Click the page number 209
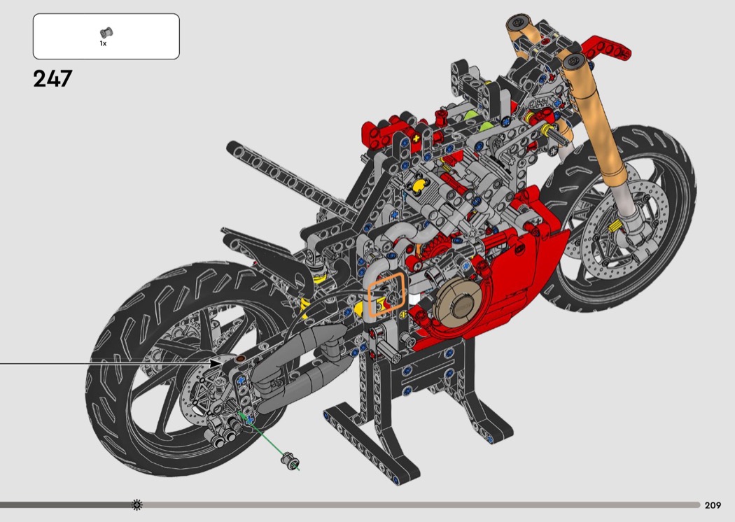 point(713,505)
